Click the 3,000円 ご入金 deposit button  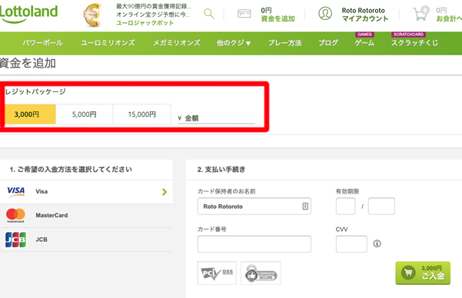[x=423, y=273]
